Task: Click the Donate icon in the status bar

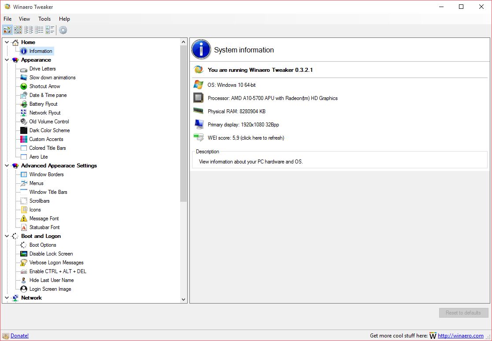Action: (x=6, y=336)
